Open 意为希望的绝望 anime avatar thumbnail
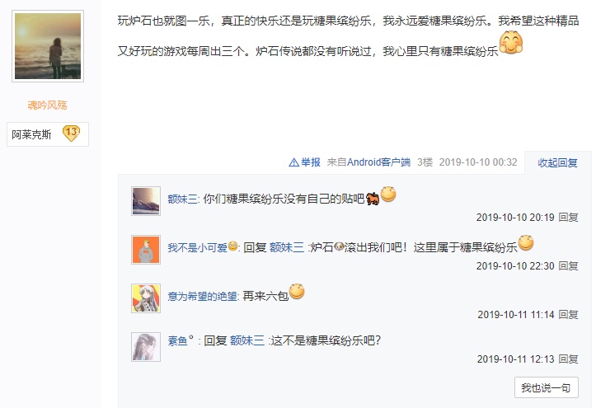 click(x=146, y=298)
